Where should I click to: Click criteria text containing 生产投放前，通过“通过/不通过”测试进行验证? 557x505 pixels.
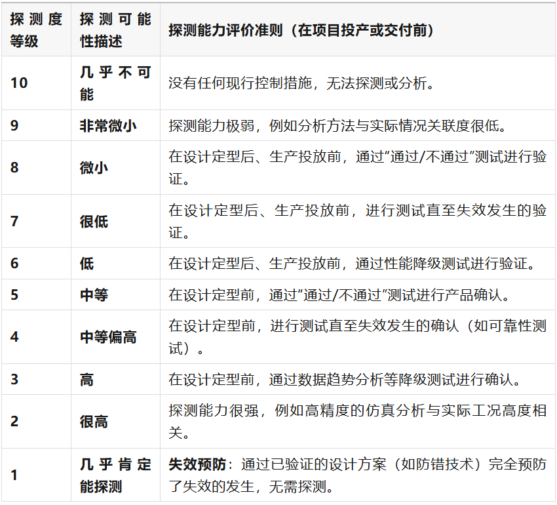(357, 167)
